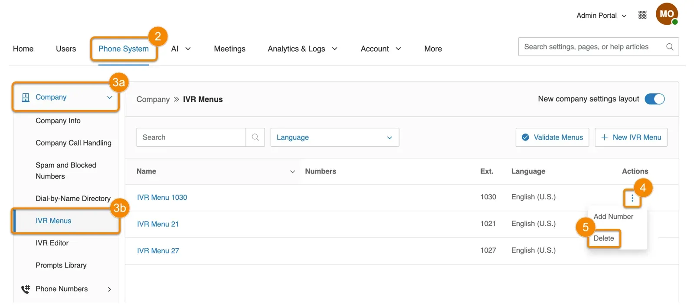Image resolution: width=694 pixels, height=306 pixels.
Task: Click the IVR menus Search field
Action: pyautogui.click(x=191, y=137)
